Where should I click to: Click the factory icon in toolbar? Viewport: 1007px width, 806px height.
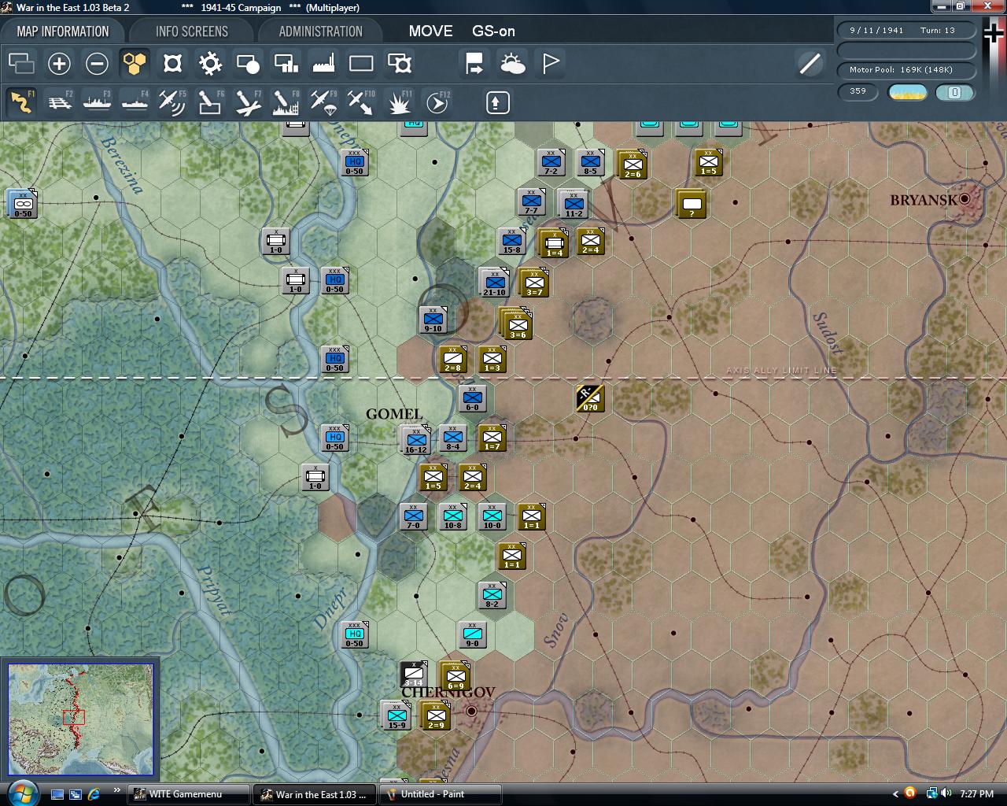coord(323,64)
